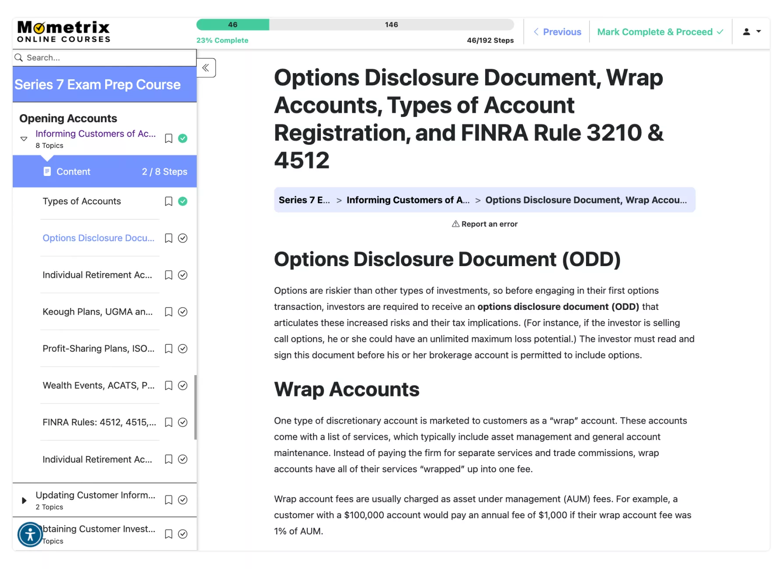Screen dimensions: 782x569
Task: Bookmark the Keough Plans, UGMA topic
Action: 168,312
